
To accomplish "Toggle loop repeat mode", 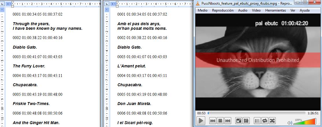I will pyautogui.click(x=265, y=121).
